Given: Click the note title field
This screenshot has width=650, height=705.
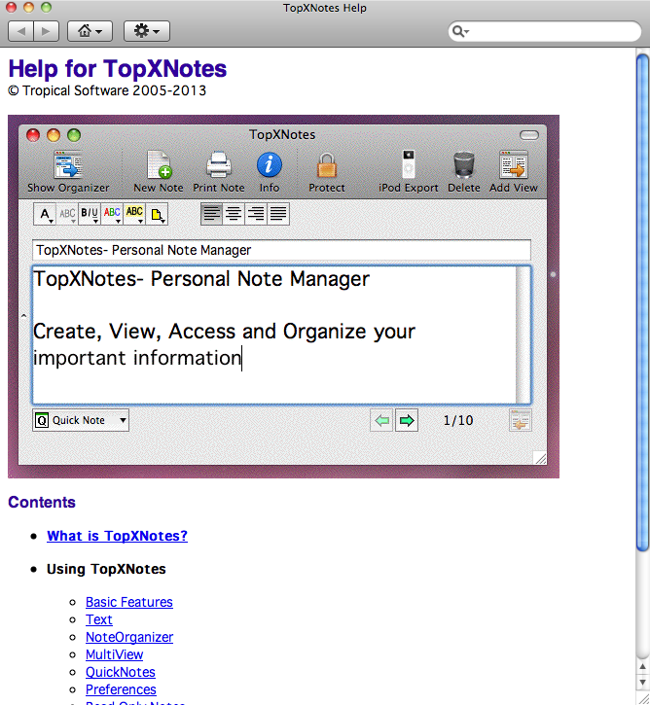Looking at the screenshot, I should click(281, 250).
